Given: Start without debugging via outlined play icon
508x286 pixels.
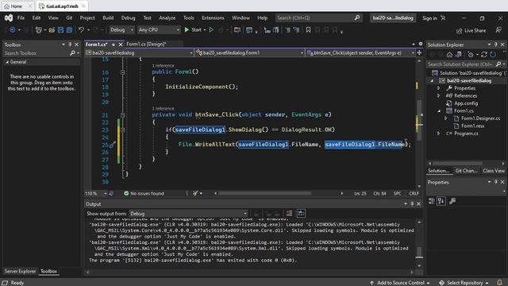Looking at the screenshot, I should click(211, 30).
